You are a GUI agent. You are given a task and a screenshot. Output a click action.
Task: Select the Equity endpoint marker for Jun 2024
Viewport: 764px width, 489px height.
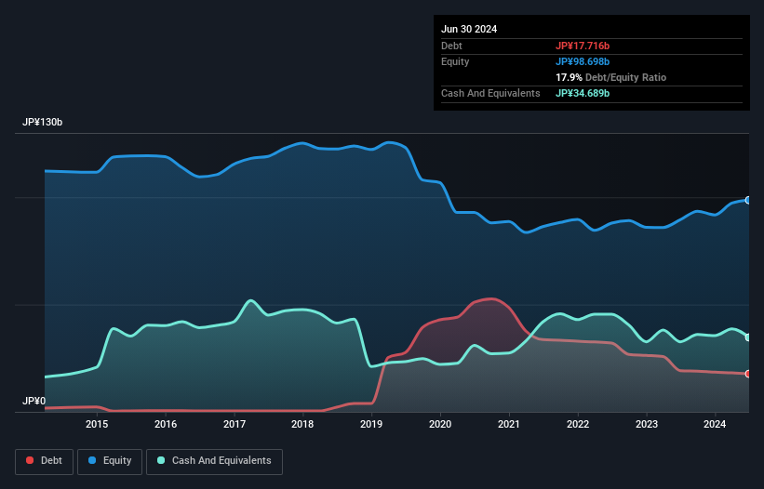coord(748,201)
